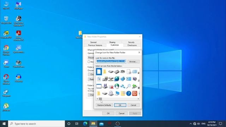Confirm Change Icon dialog with OK
Screen dimensions: 226x127
pyautogui.click(x=120, y=105)
